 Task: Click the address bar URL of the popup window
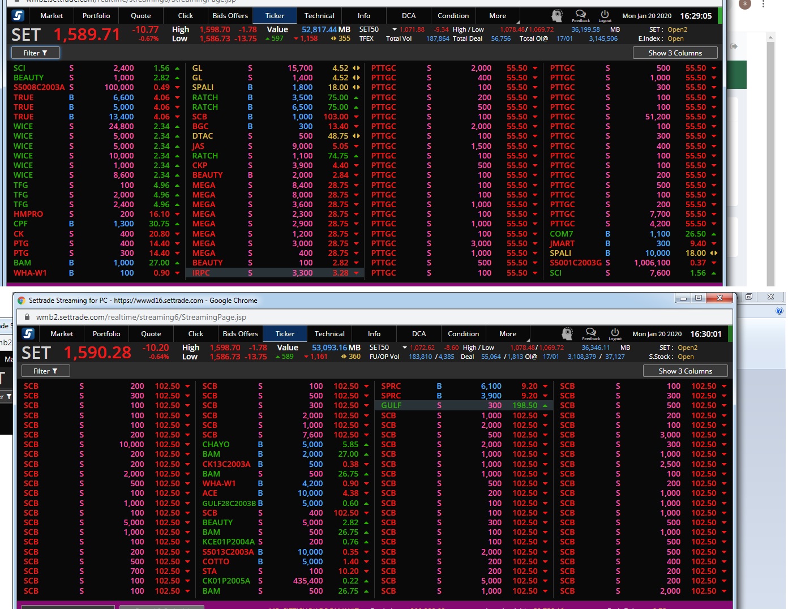pos(142,317)
